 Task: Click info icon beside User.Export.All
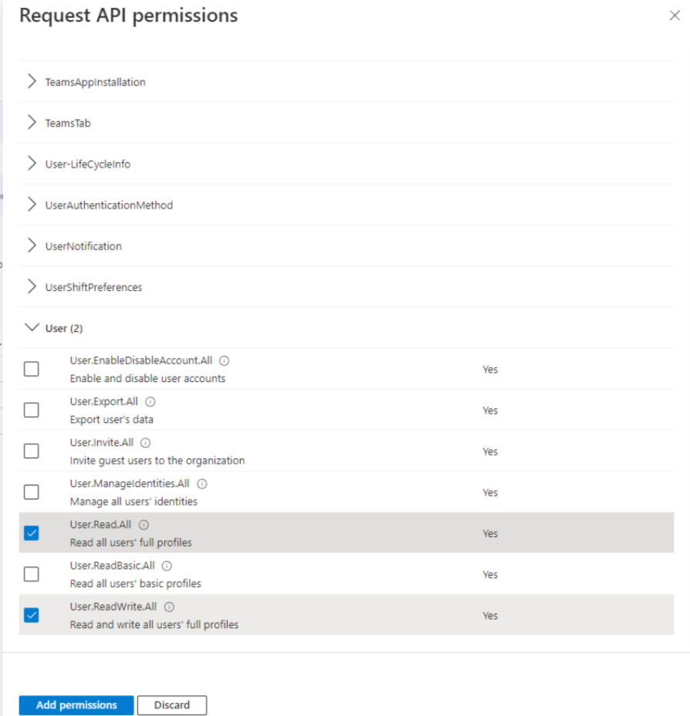tap(151, 402)
